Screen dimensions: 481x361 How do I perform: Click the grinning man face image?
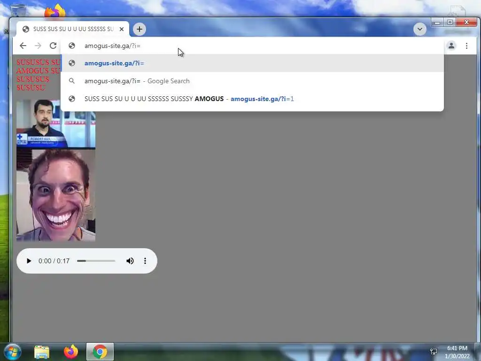56,196
